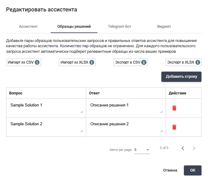This screenshot has width=208, height=179.
Task: Go to next page of samples
Action: coord(194,148)
